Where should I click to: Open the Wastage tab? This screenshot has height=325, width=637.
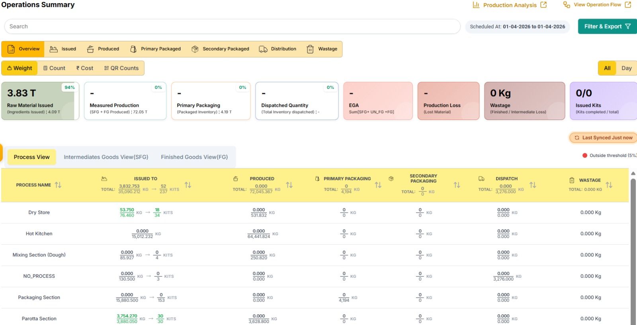coord(322,49)
